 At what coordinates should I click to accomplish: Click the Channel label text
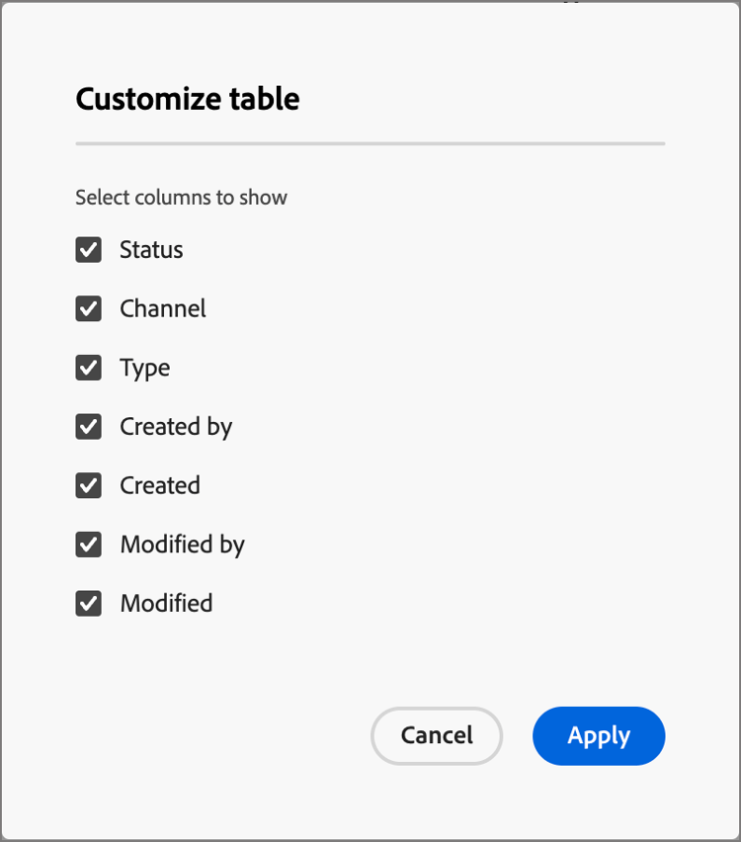(x=163, y=309)
